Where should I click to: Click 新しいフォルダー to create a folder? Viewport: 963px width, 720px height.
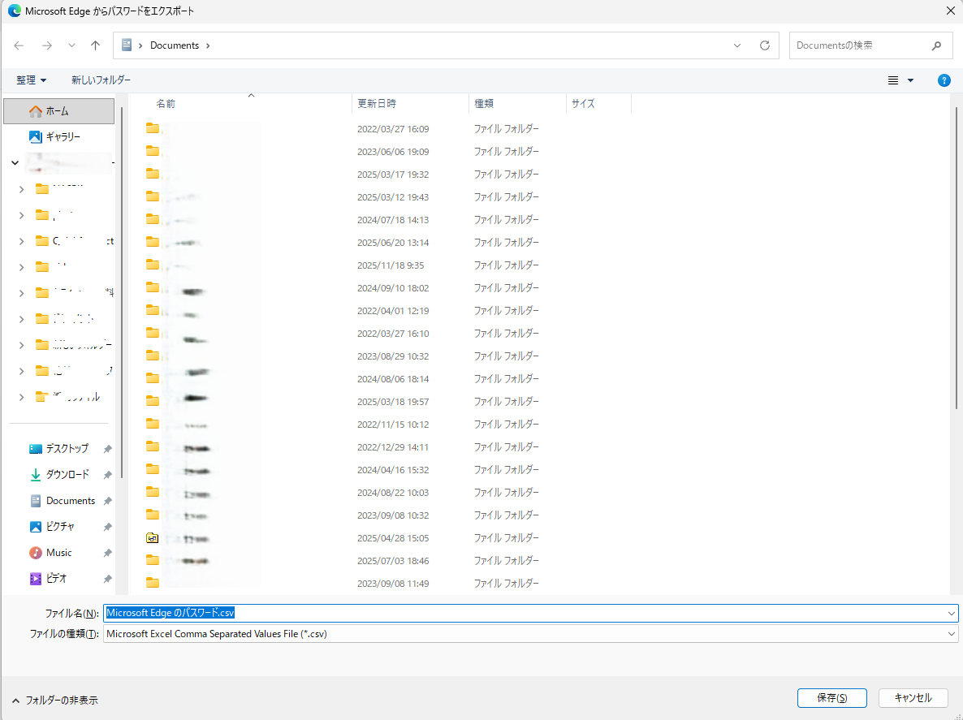pos(101,80)
